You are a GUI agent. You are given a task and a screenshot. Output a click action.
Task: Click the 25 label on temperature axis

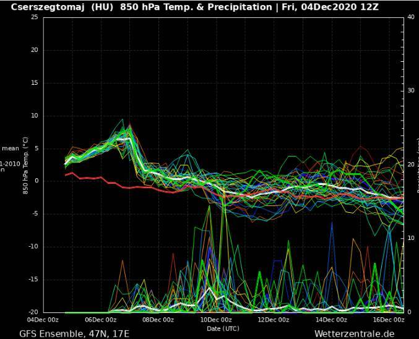[34, 17]
